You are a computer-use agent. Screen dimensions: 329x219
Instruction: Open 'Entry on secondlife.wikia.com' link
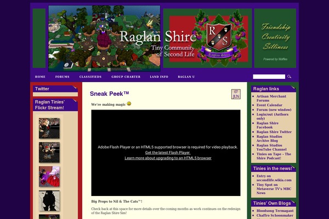(x=274, y=178)
